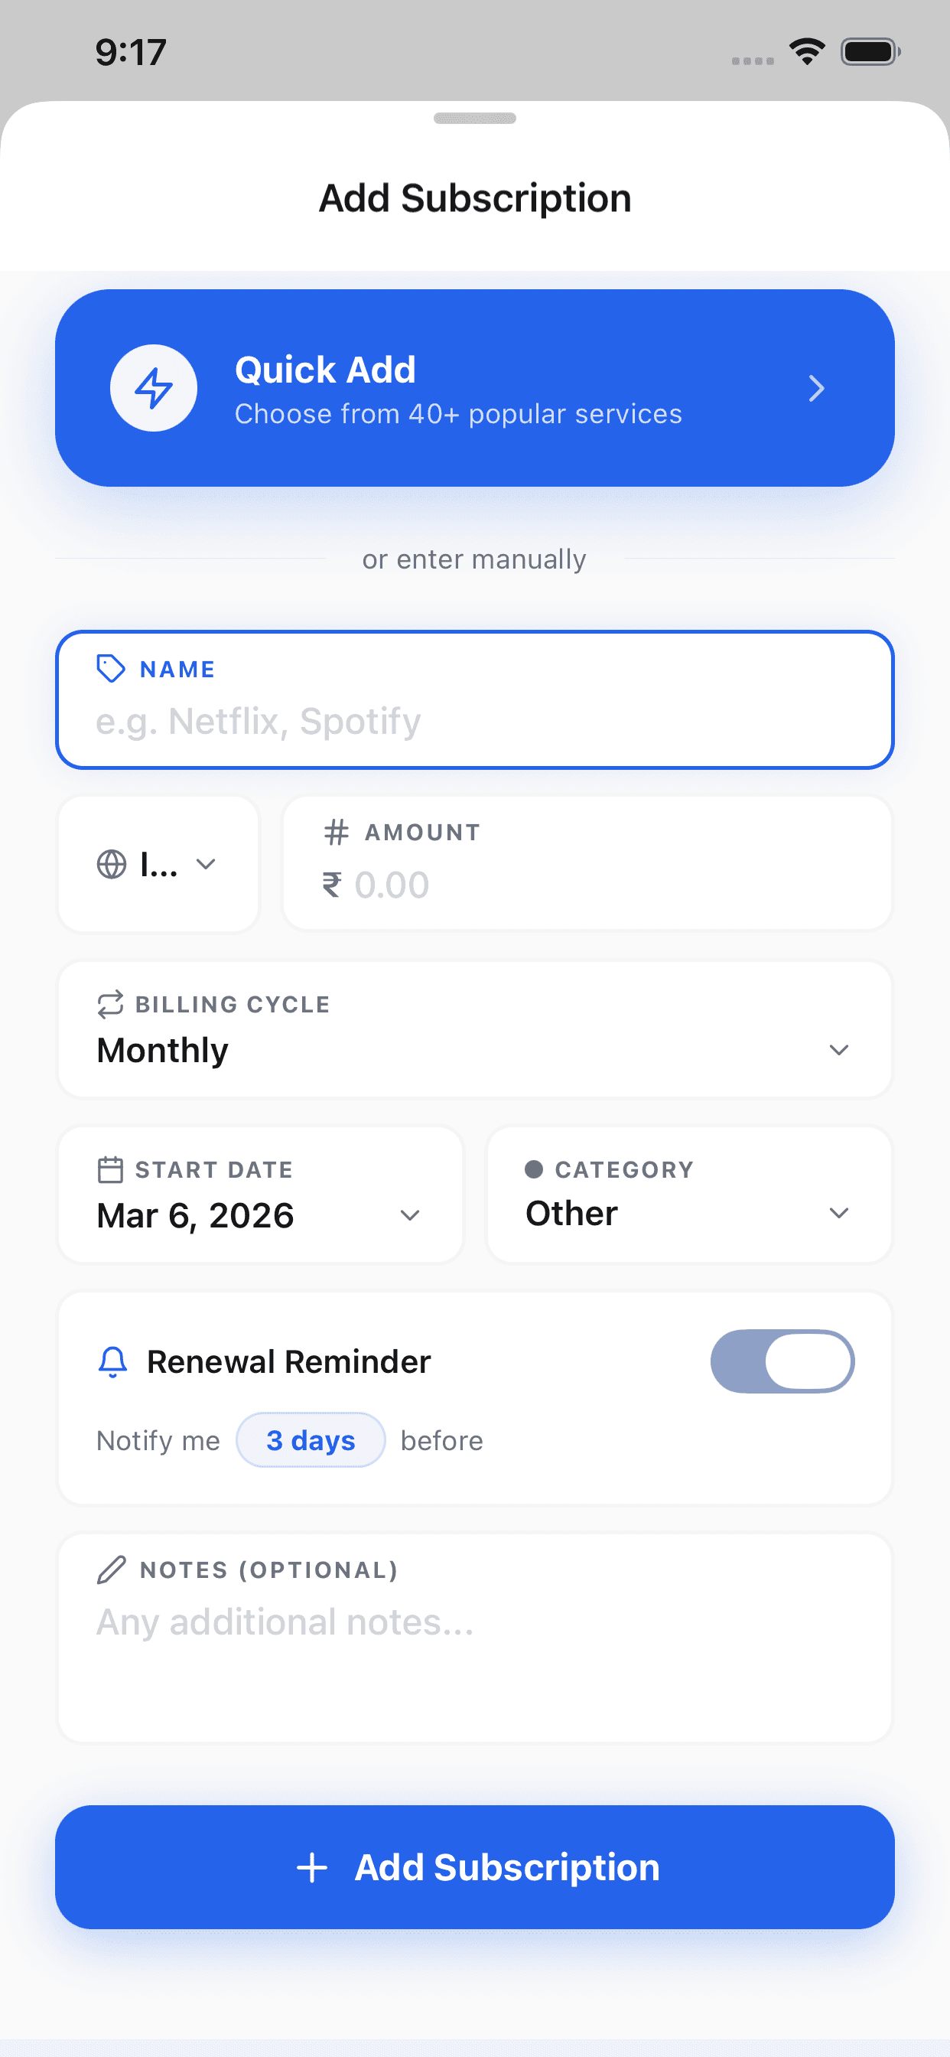Tap the Quick Add lightning bolt icon

(153, 388)
